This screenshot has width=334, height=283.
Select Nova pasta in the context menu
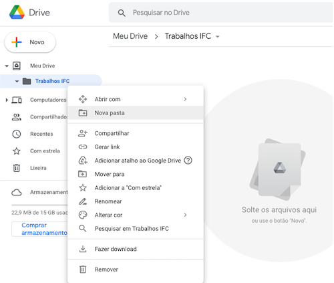coord(136,113)
